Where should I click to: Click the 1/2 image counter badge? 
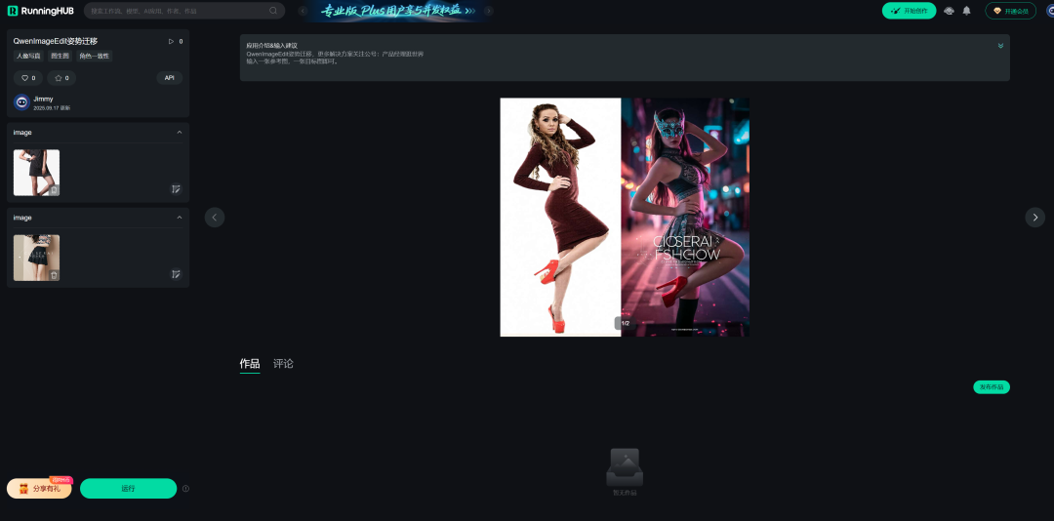(x=625, y=323)
